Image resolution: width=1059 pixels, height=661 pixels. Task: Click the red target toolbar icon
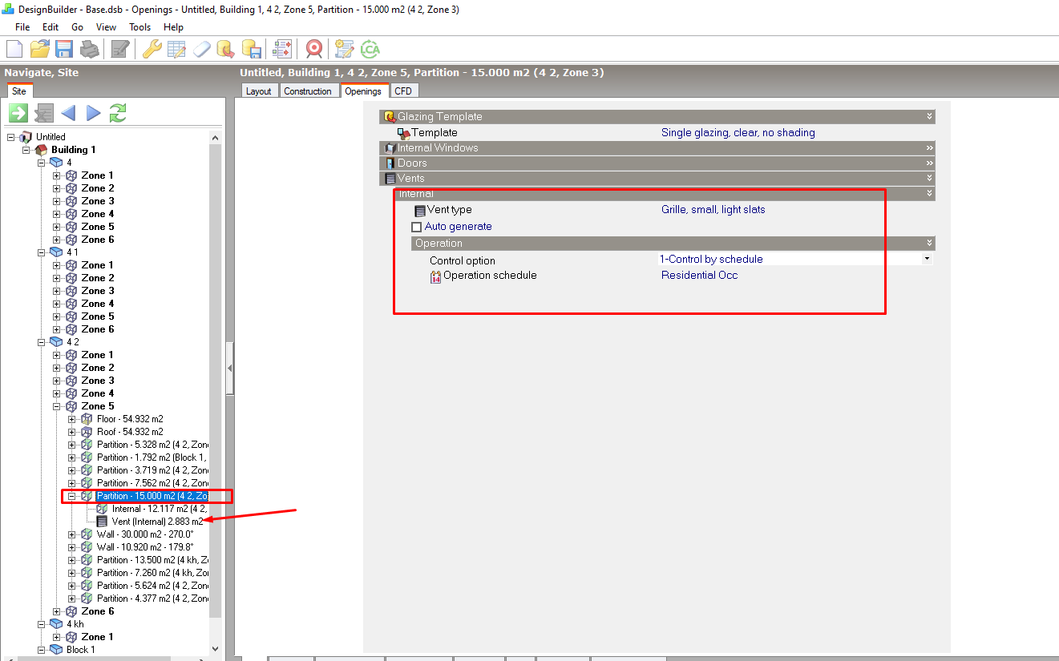tap(314, 49)
